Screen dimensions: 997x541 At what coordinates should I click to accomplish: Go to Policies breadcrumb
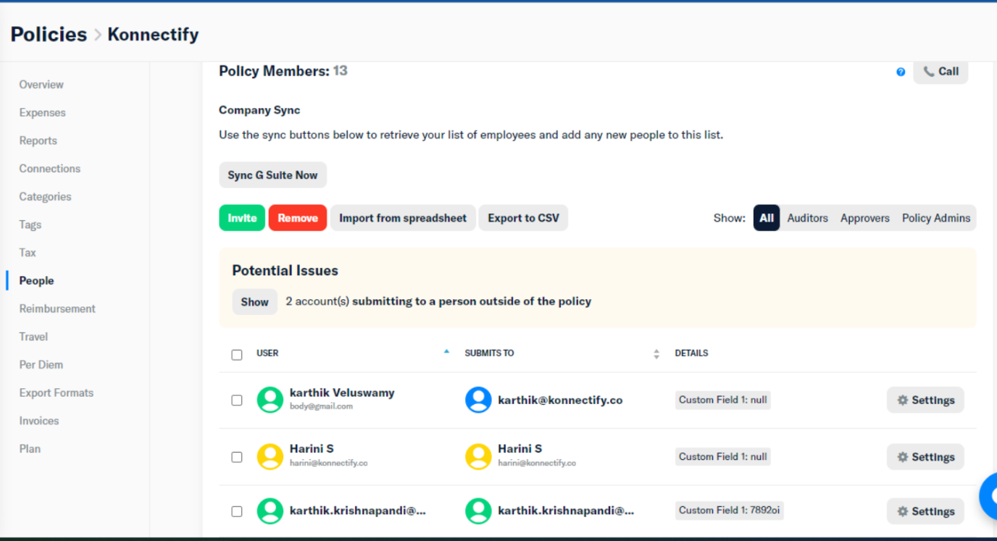[x=49, y=34]
